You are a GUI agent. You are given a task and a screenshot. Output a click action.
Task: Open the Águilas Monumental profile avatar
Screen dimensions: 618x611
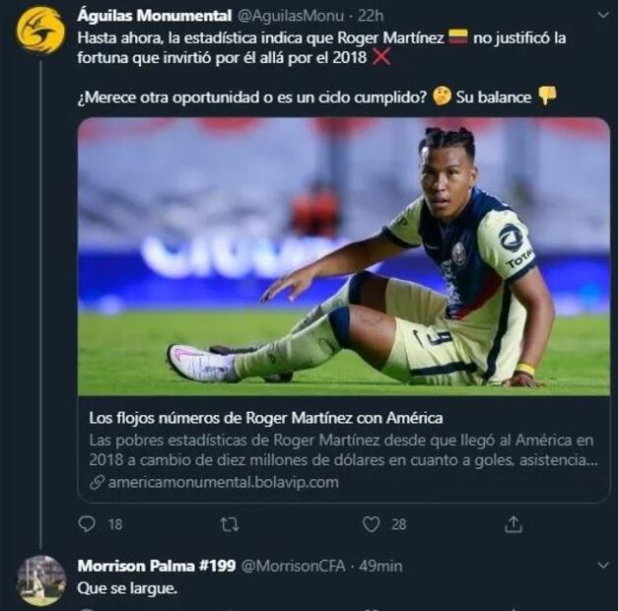tap(40, 30)
